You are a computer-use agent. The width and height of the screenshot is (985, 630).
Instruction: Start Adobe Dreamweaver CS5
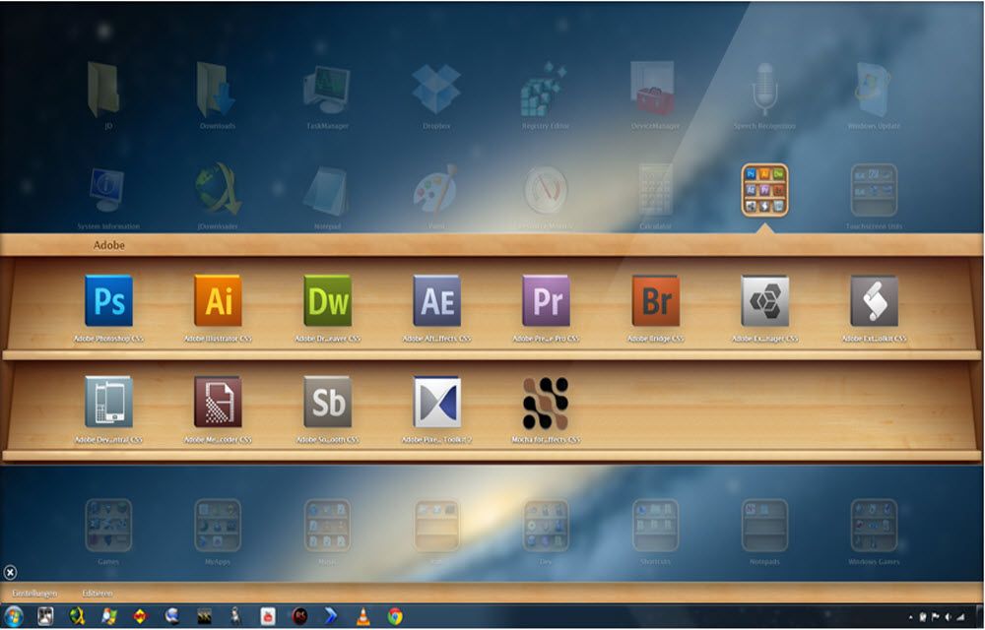327,300
